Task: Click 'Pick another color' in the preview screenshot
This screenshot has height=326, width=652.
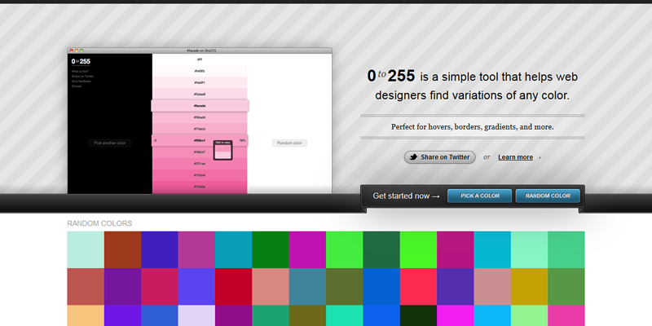Action: pyautogui.click(x=110, y=143)
